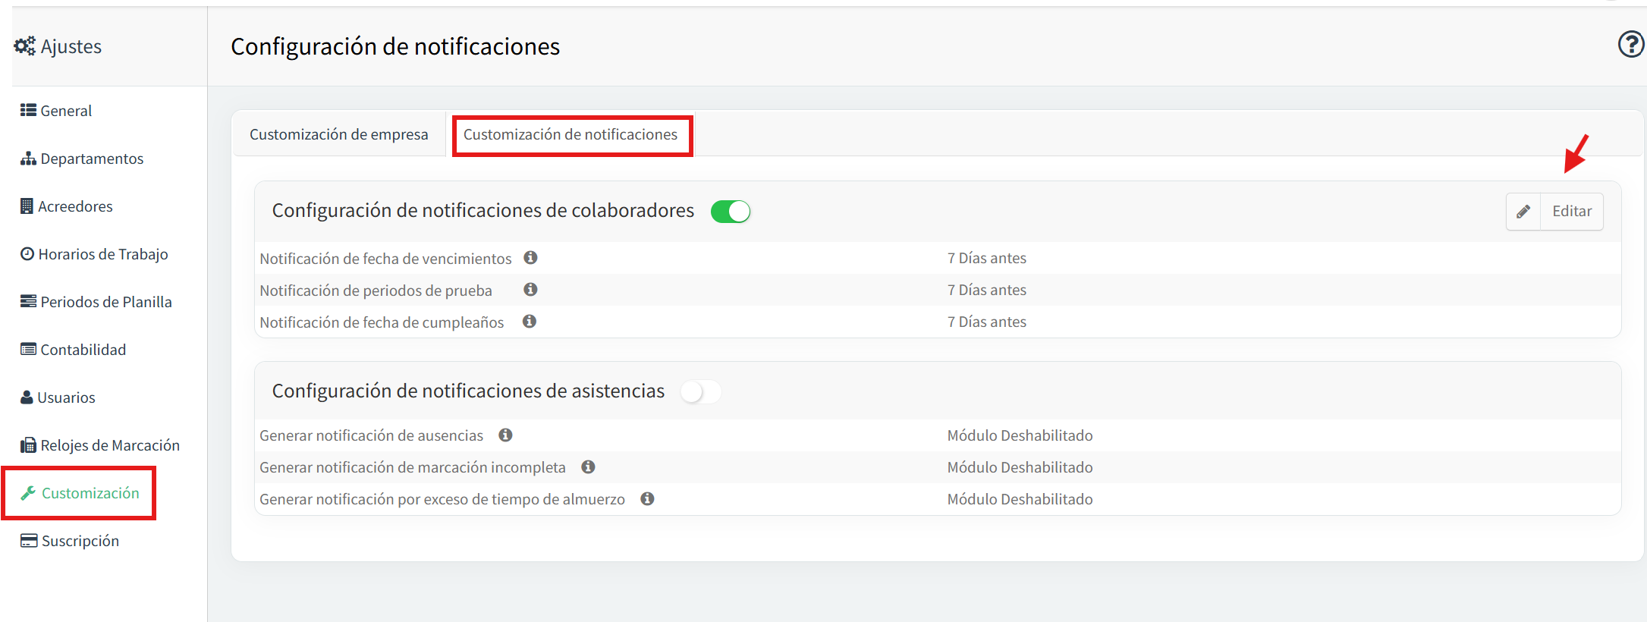The image size is (1647, 622).
Task: Open Departamentos in sidebar
Action: 82,159
